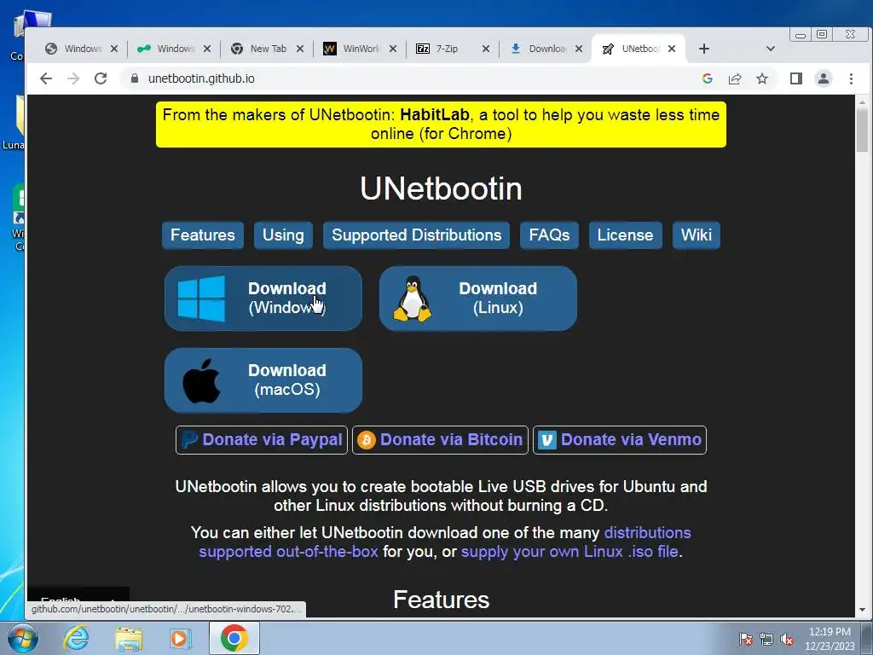Click the network tray icon
Screen dimensions: 873x655
[x=766, y=639]
